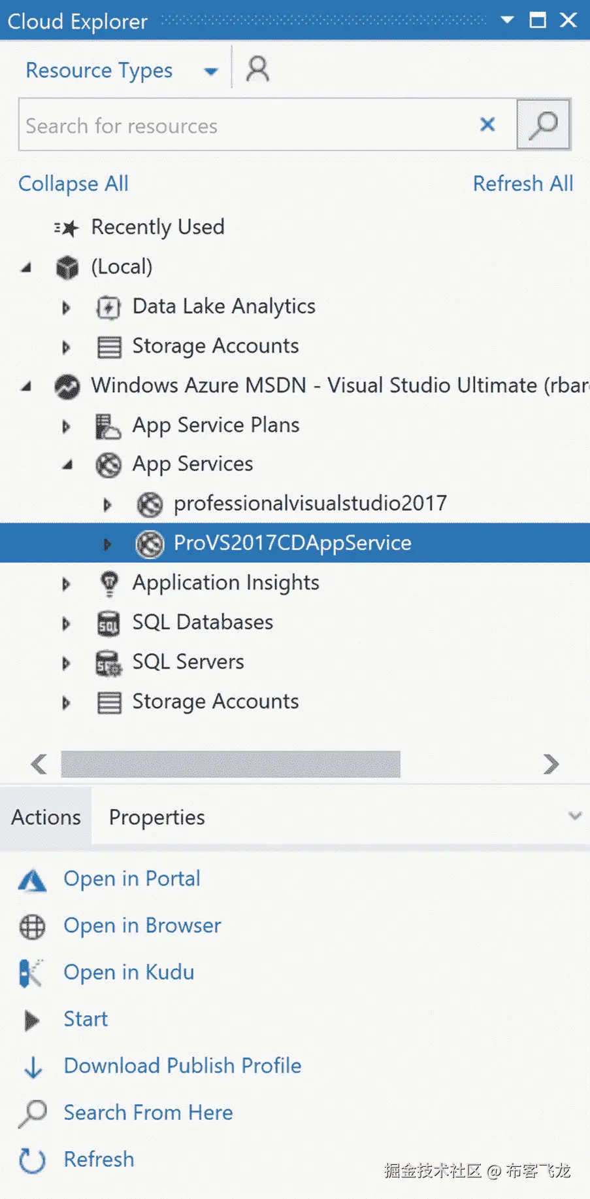Click the Start play triangle icon
This screenshot has width=590, height=1199.
tap(31, 1020)
